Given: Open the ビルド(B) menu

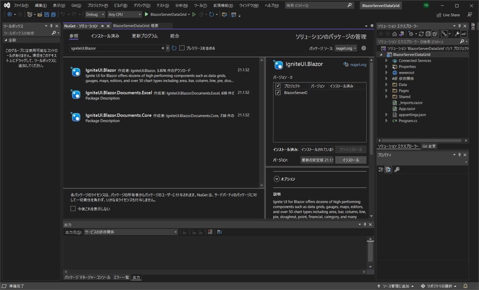Looking at the screenshot, I should tap(120, 6).
